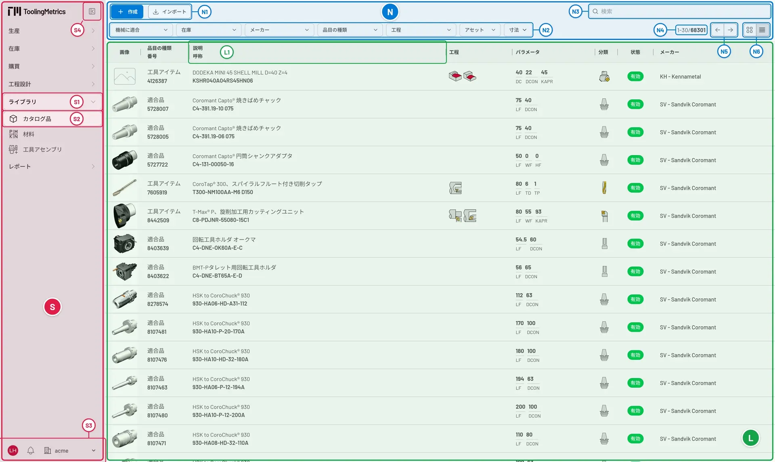Click the LH user avatar
Screen dimensions: 775x462
click(x=13, y=450)
